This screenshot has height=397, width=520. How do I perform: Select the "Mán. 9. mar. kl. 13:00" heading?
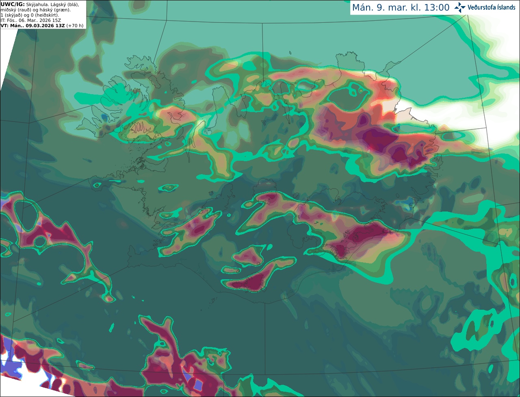coord(401,7)
